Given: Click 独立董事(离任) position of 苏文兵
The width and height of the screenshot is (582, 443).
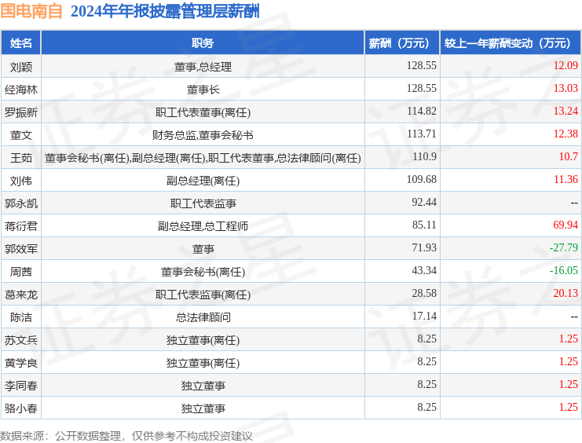Looking at the screenshot, I should click(x=203, y=341).
